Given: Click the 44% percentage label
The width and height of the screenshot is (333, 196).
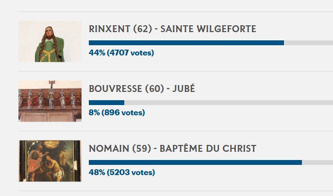Looking at the screenshot, I should pyautogui.click(x=97, y=53).
